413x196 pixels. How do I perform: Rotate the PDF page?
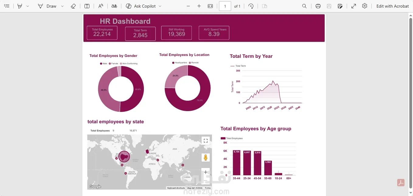251,6
